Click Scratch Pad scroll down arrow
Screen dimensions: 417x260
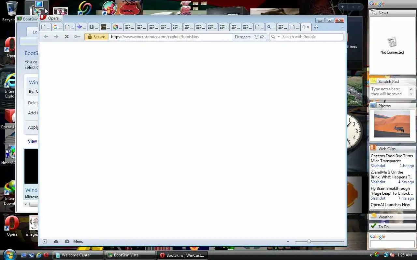(x=411, y=94)
